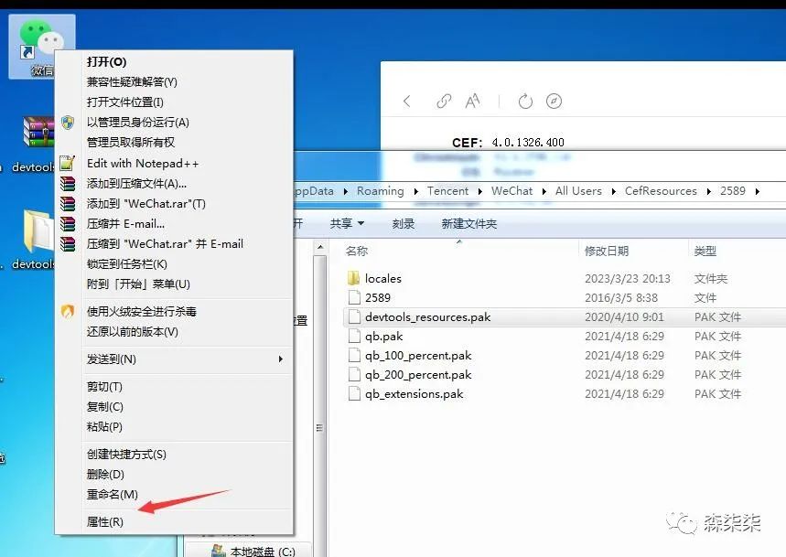Click the PAK file icon beside qb.pak
786x557 pixels.
point(356,336)
